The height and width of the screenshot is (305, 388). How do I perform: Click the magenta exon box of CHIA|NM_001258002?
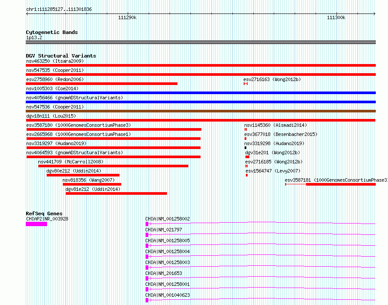(x=147, y=224)
